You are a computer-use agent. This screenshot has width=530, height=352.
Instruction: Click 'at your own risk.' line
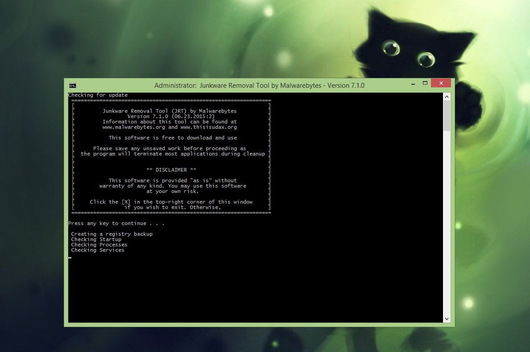pos(173,191)
